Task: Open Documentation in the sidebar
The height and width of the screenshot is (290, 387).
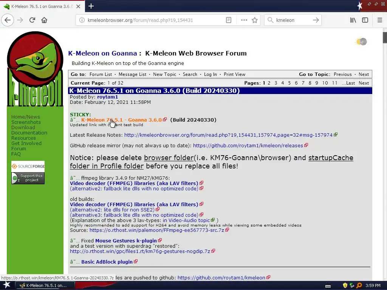Action: coord(29,133)
